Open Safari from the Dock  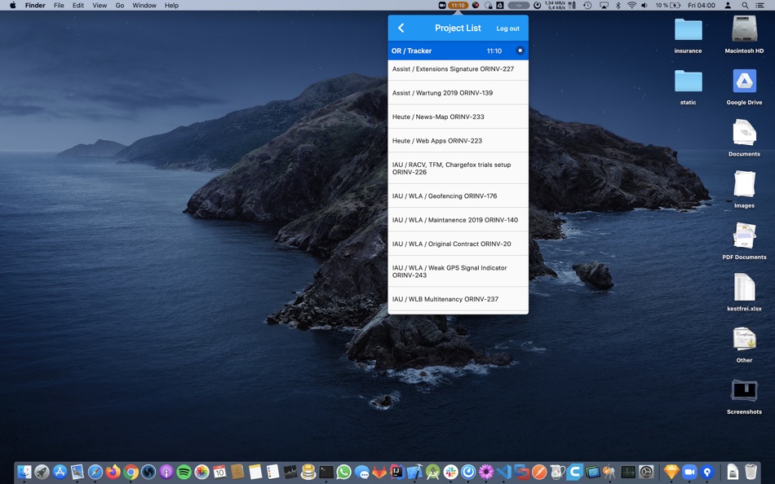[95, 472]
